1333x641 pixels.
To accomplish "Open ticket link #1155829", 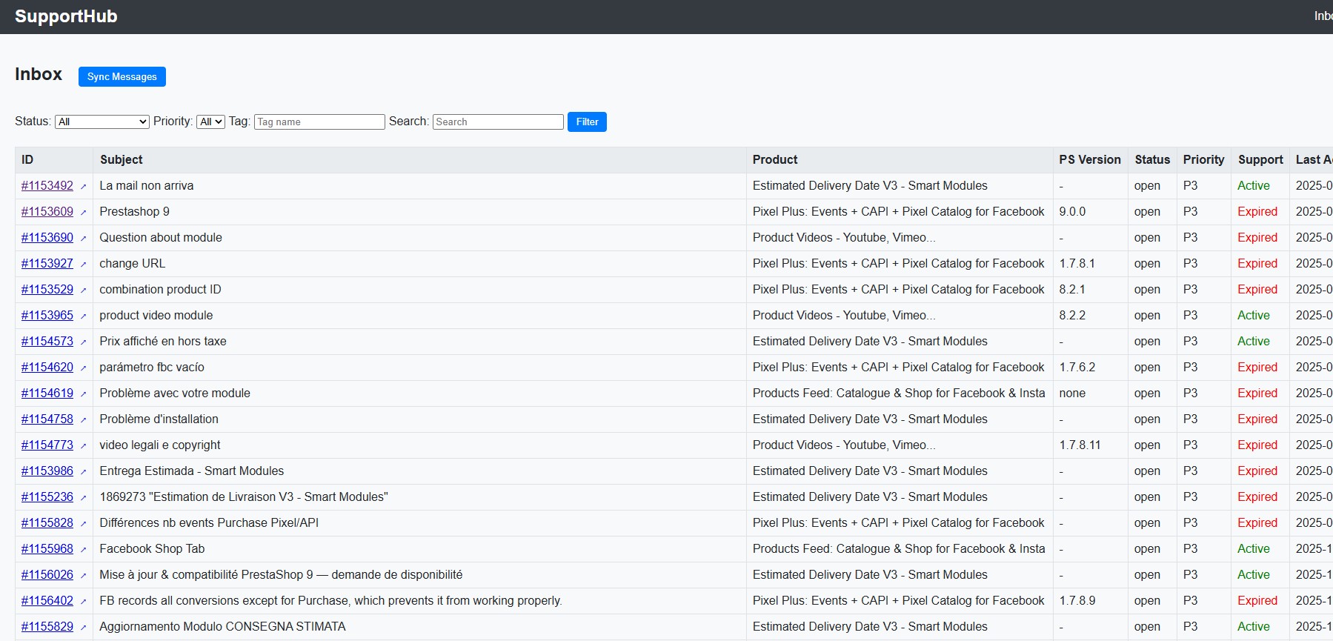I will [x=47, y=626].
